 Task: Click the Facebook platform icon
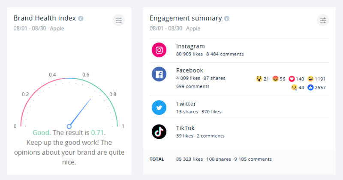click(x=159, y=74)
